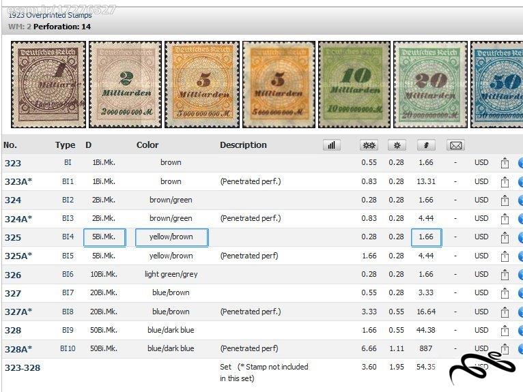Viewport: 523px width, 392px height.
Task: Open catalog number 328A* link
Action: click(x=18, y=349)
